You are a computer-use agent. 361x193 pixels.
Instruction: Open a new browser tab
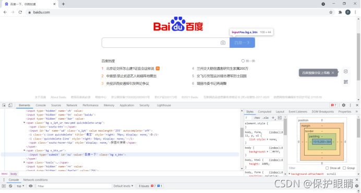pos(63,4)
